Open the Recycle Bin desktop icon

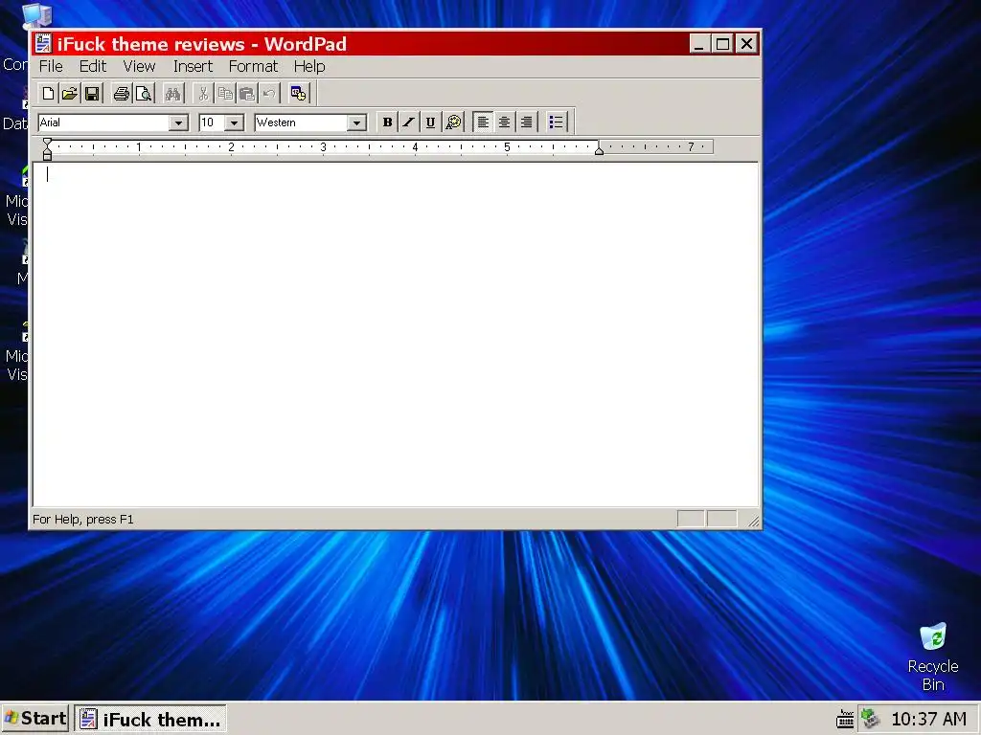pyautogui.click(x=933, y=657)
